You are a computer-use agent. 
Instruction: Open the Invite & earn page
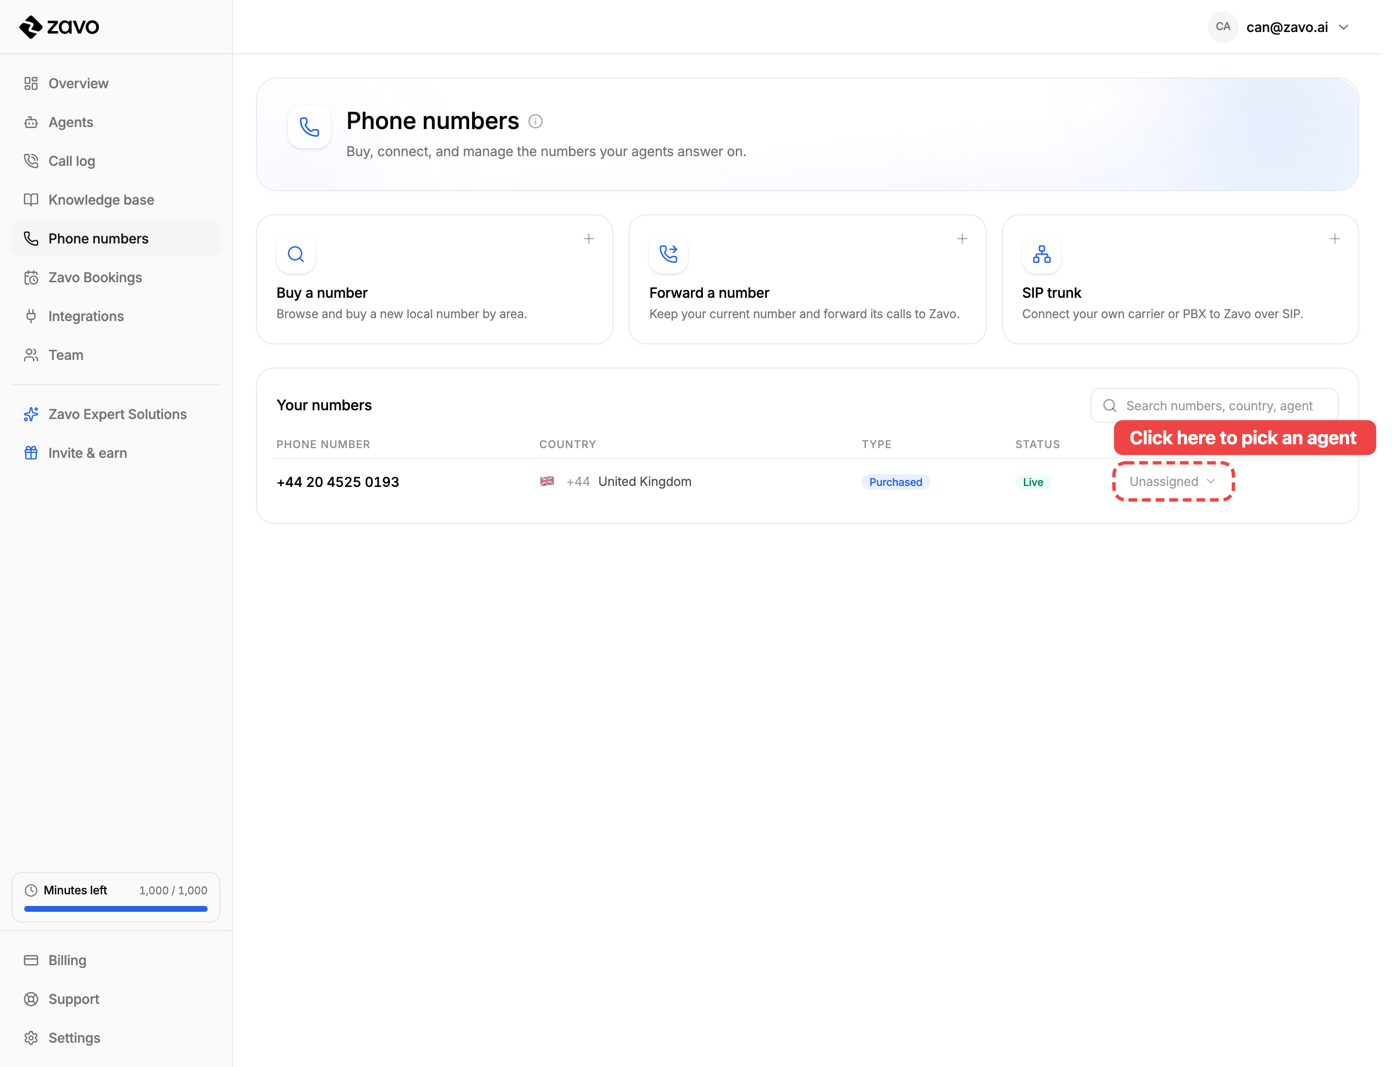tap(116, 453)
